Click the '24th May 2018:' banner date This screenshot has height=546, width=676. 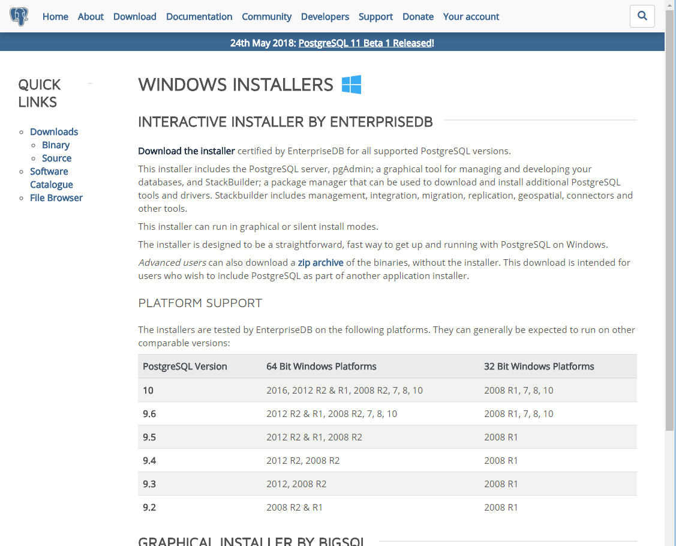coord(263,43)
